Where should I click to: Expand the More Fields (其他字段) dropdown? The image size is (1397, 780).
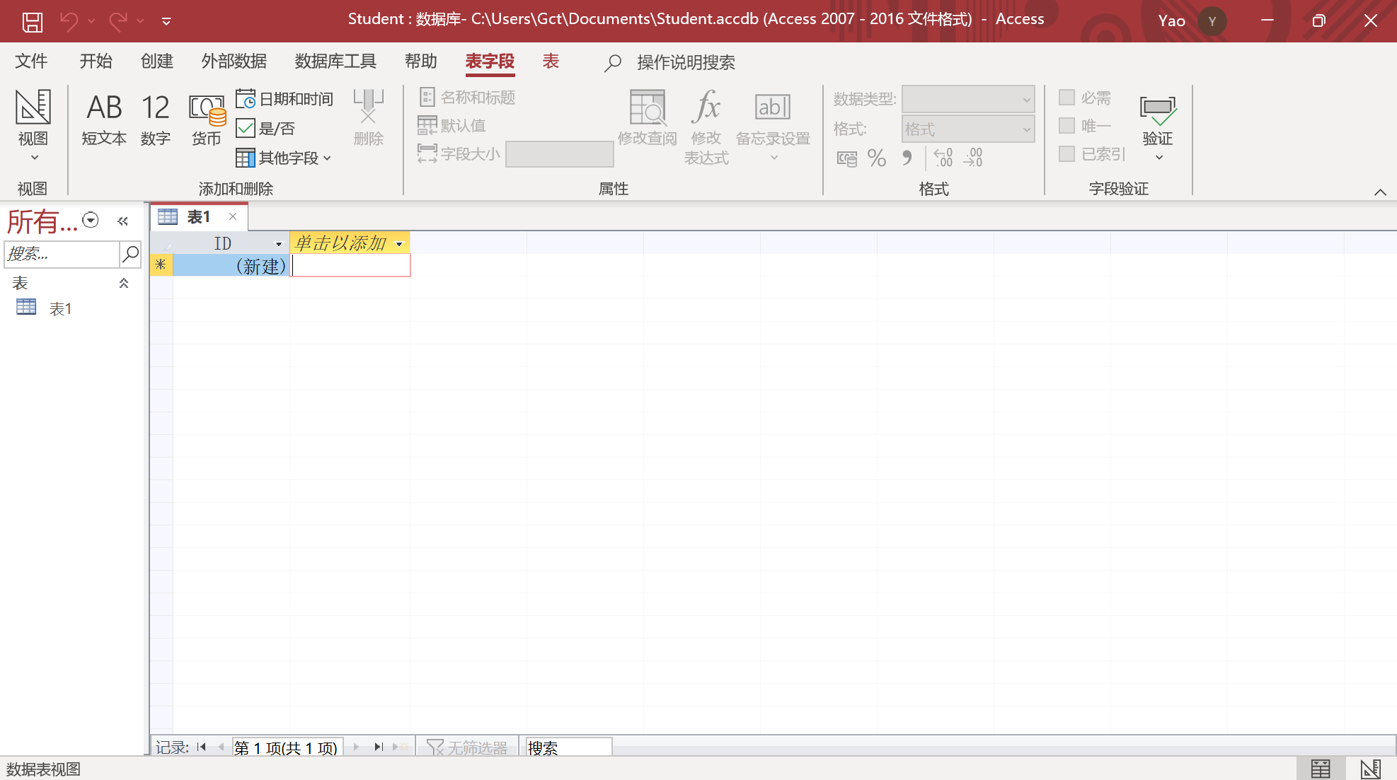(284, 158)
